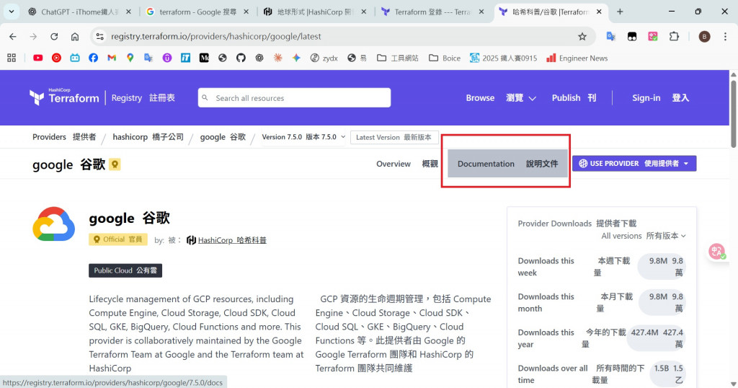This screenshot has width=738, height=388.
Task: Click the Google Translate extension in toolbar
Action: tap(611, 36)
